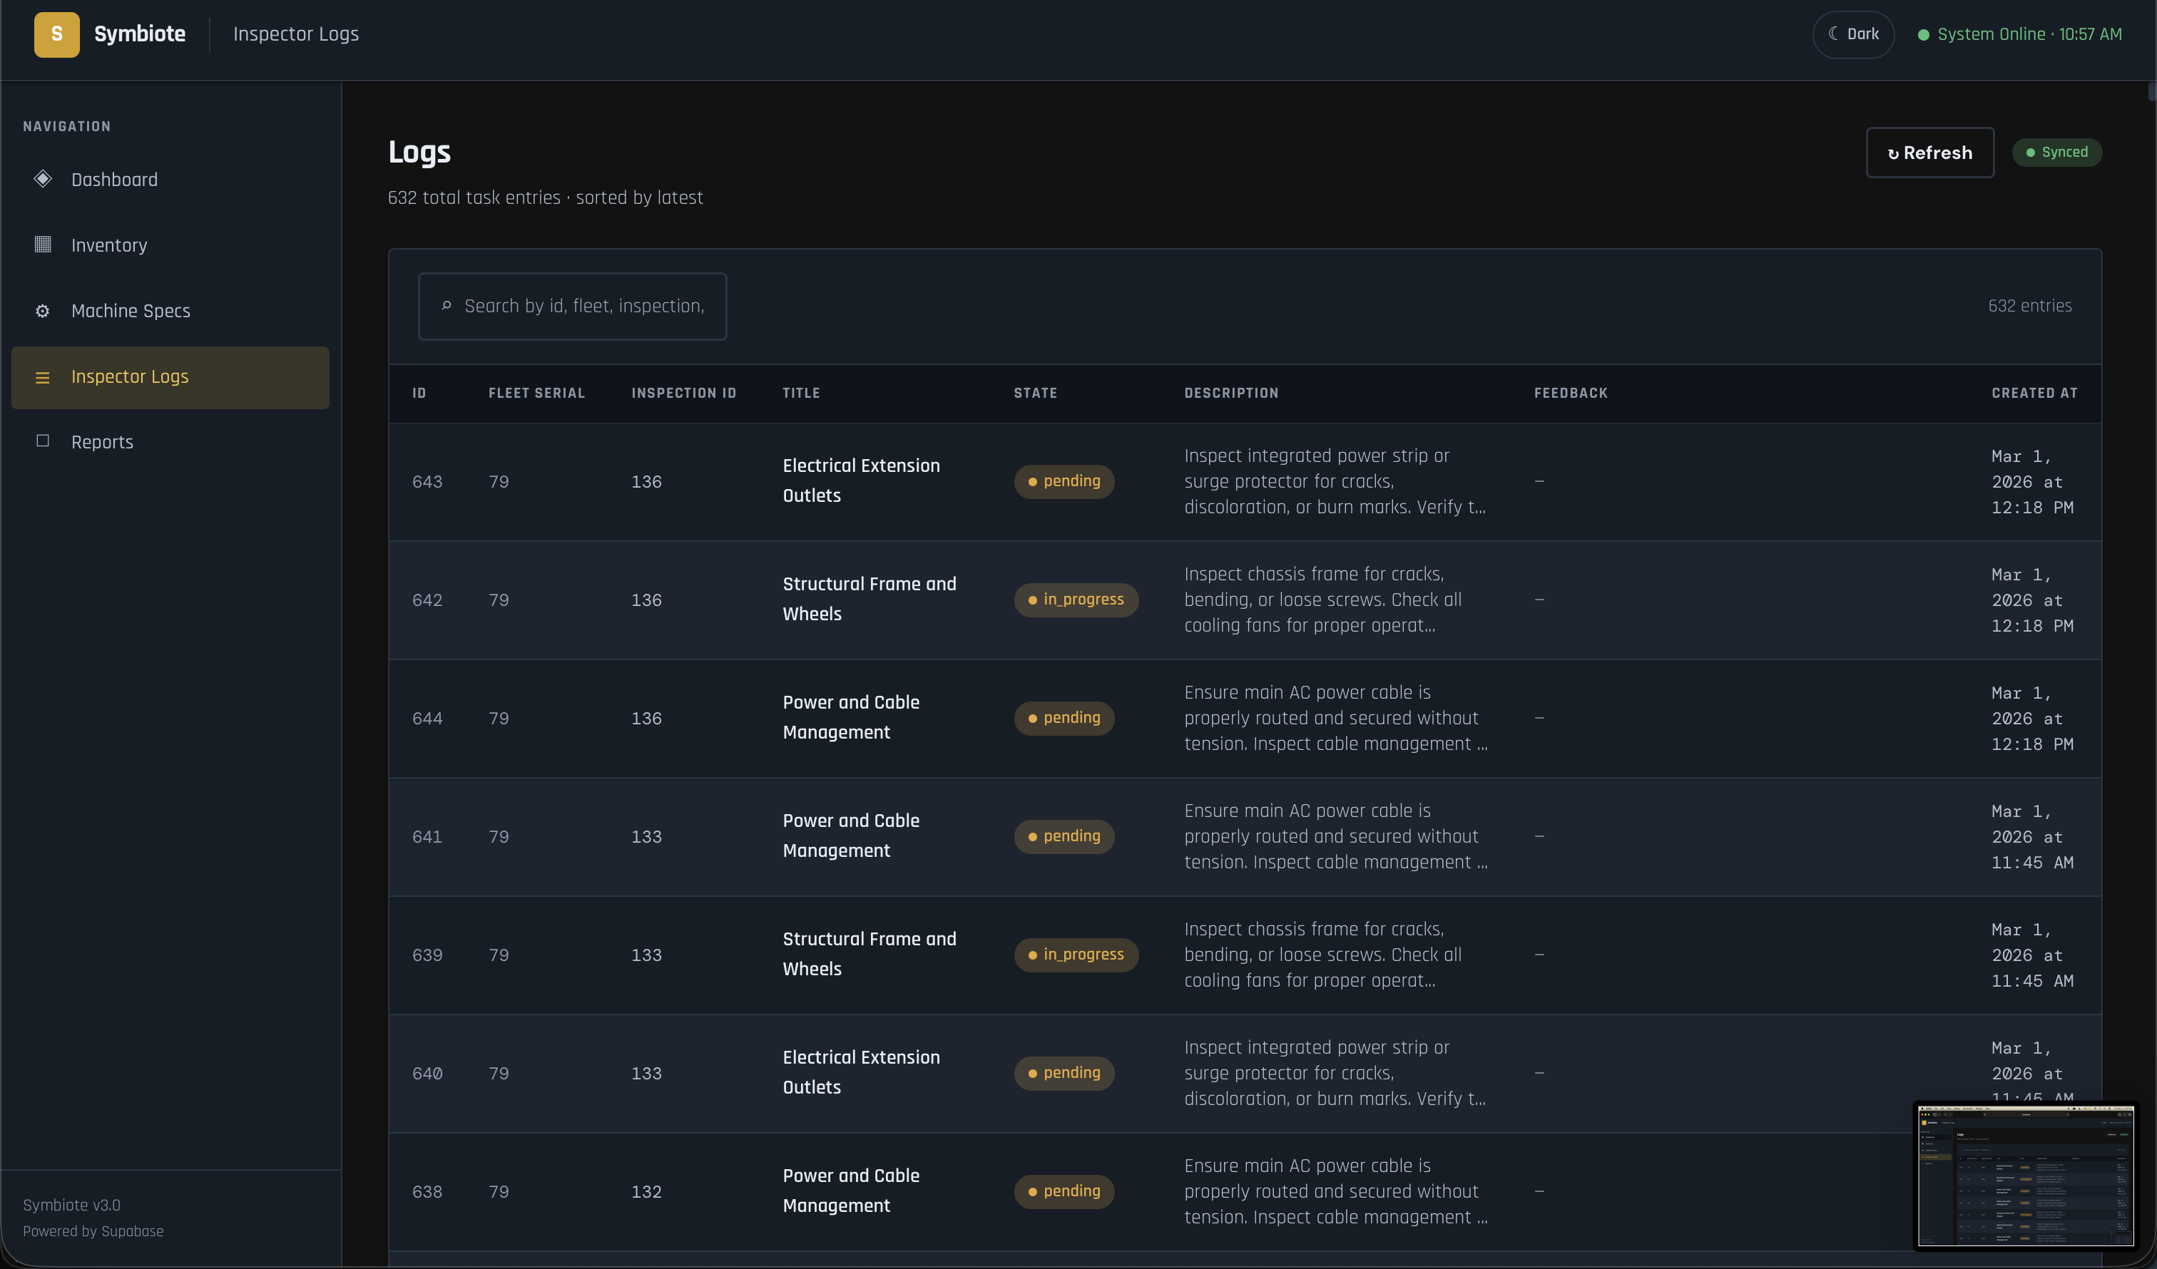Screen dimensions: 2157x1269
Task: Click the Dashboard diamond icon
Action: coord(42,179)
